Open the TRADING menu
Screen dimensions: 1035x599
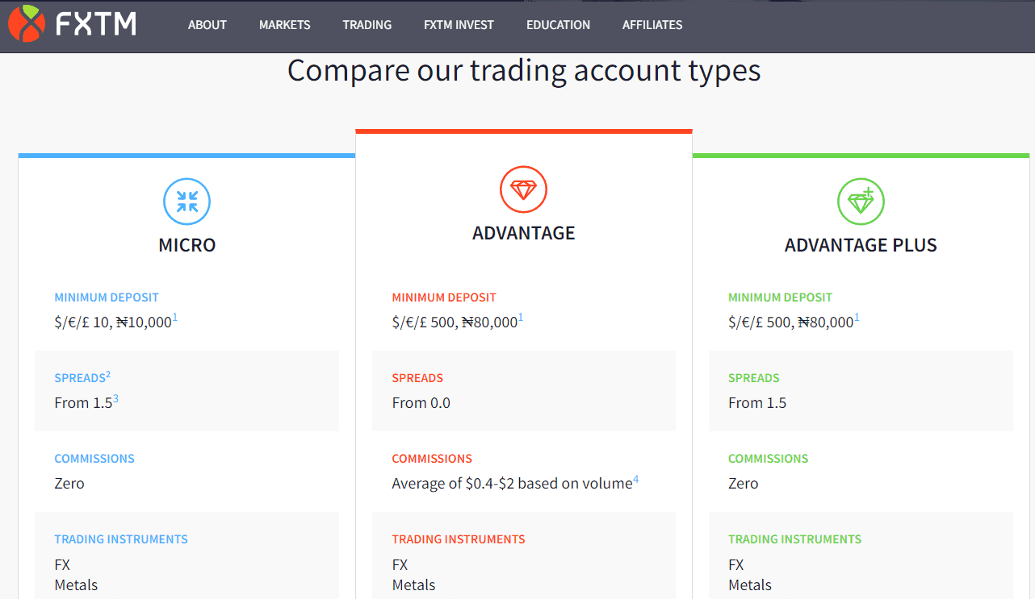coord(367,25)
